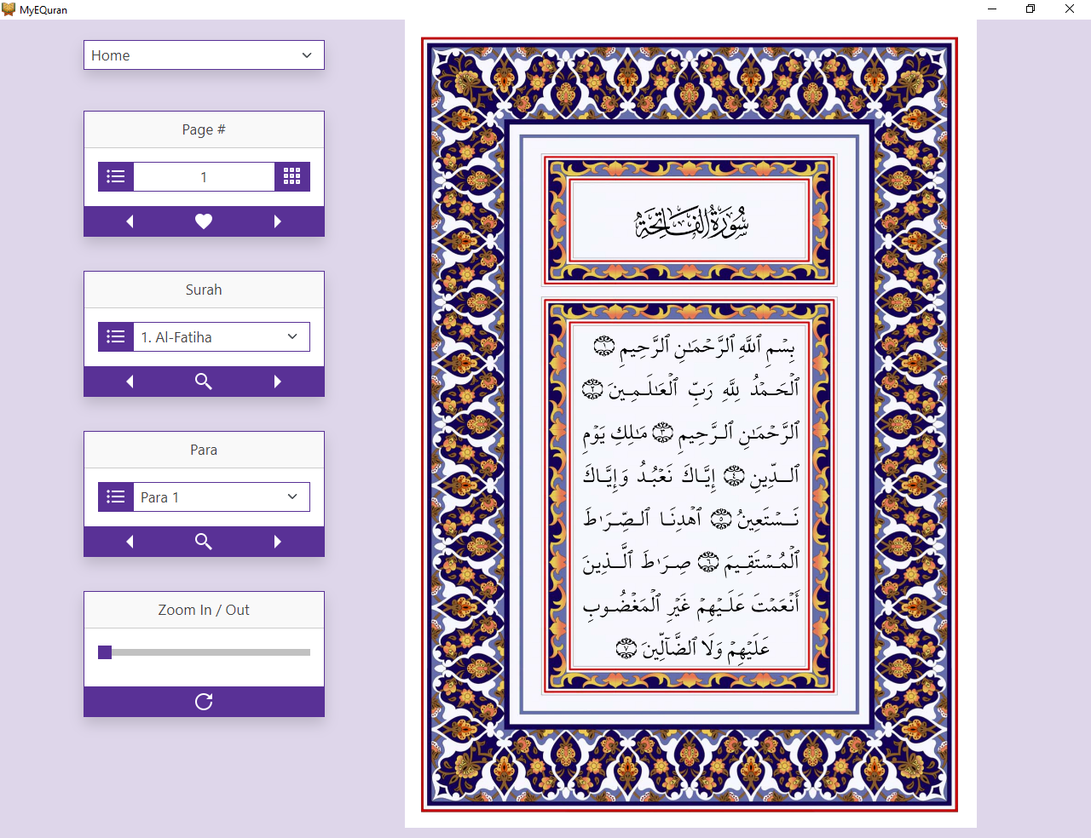
Task: Navigate to previous Surah with left arrow
Action: pyautogui.click(x=130, y=381)
